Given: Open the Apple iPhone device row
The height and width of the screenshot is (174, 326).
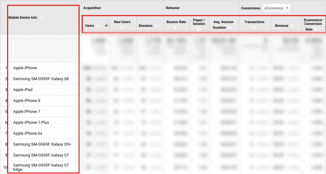Looking at the screenshot, I should 25,68.
